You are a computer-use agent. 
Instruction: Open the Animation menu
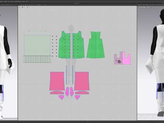pyautogui.click(x=5, y=2)
